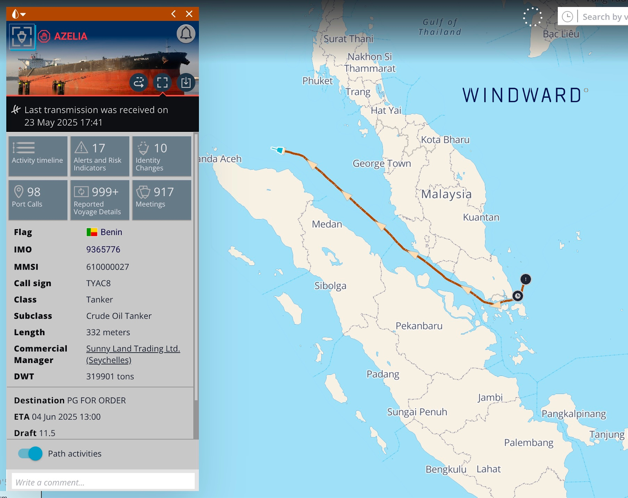Open the Meetings tile
Image resolution: width=628 pixels, height=498 pixels.
(x=162, y=200)
